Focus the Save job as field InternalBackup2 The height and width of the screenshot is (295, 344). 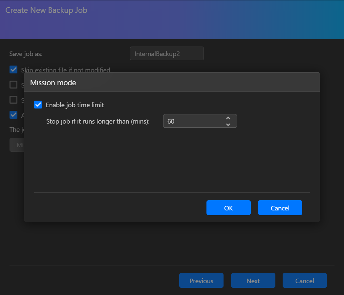pyautogui.click(x=167, y=54)
